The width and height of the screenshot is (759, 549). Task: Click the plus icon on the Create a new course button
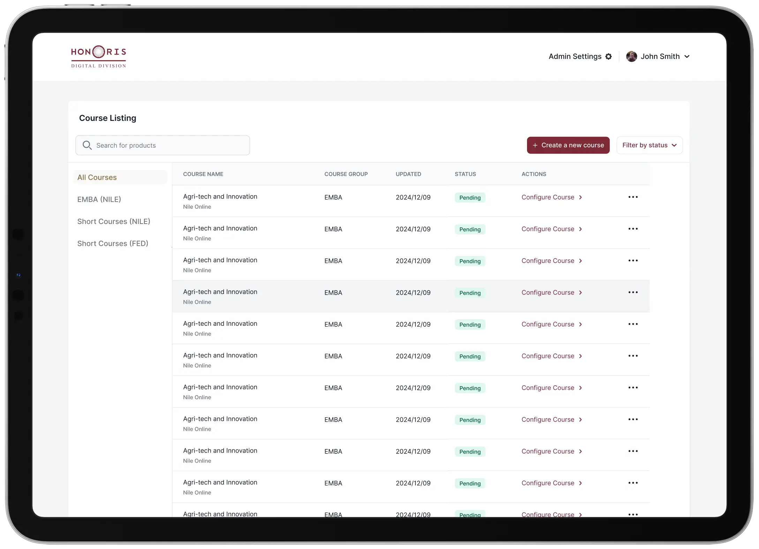click(535, 145)
